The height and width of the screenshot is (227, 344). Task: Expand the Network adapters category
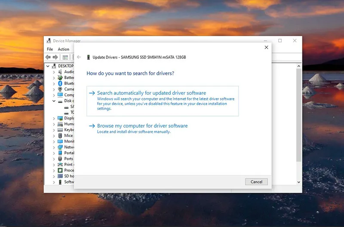54,147
